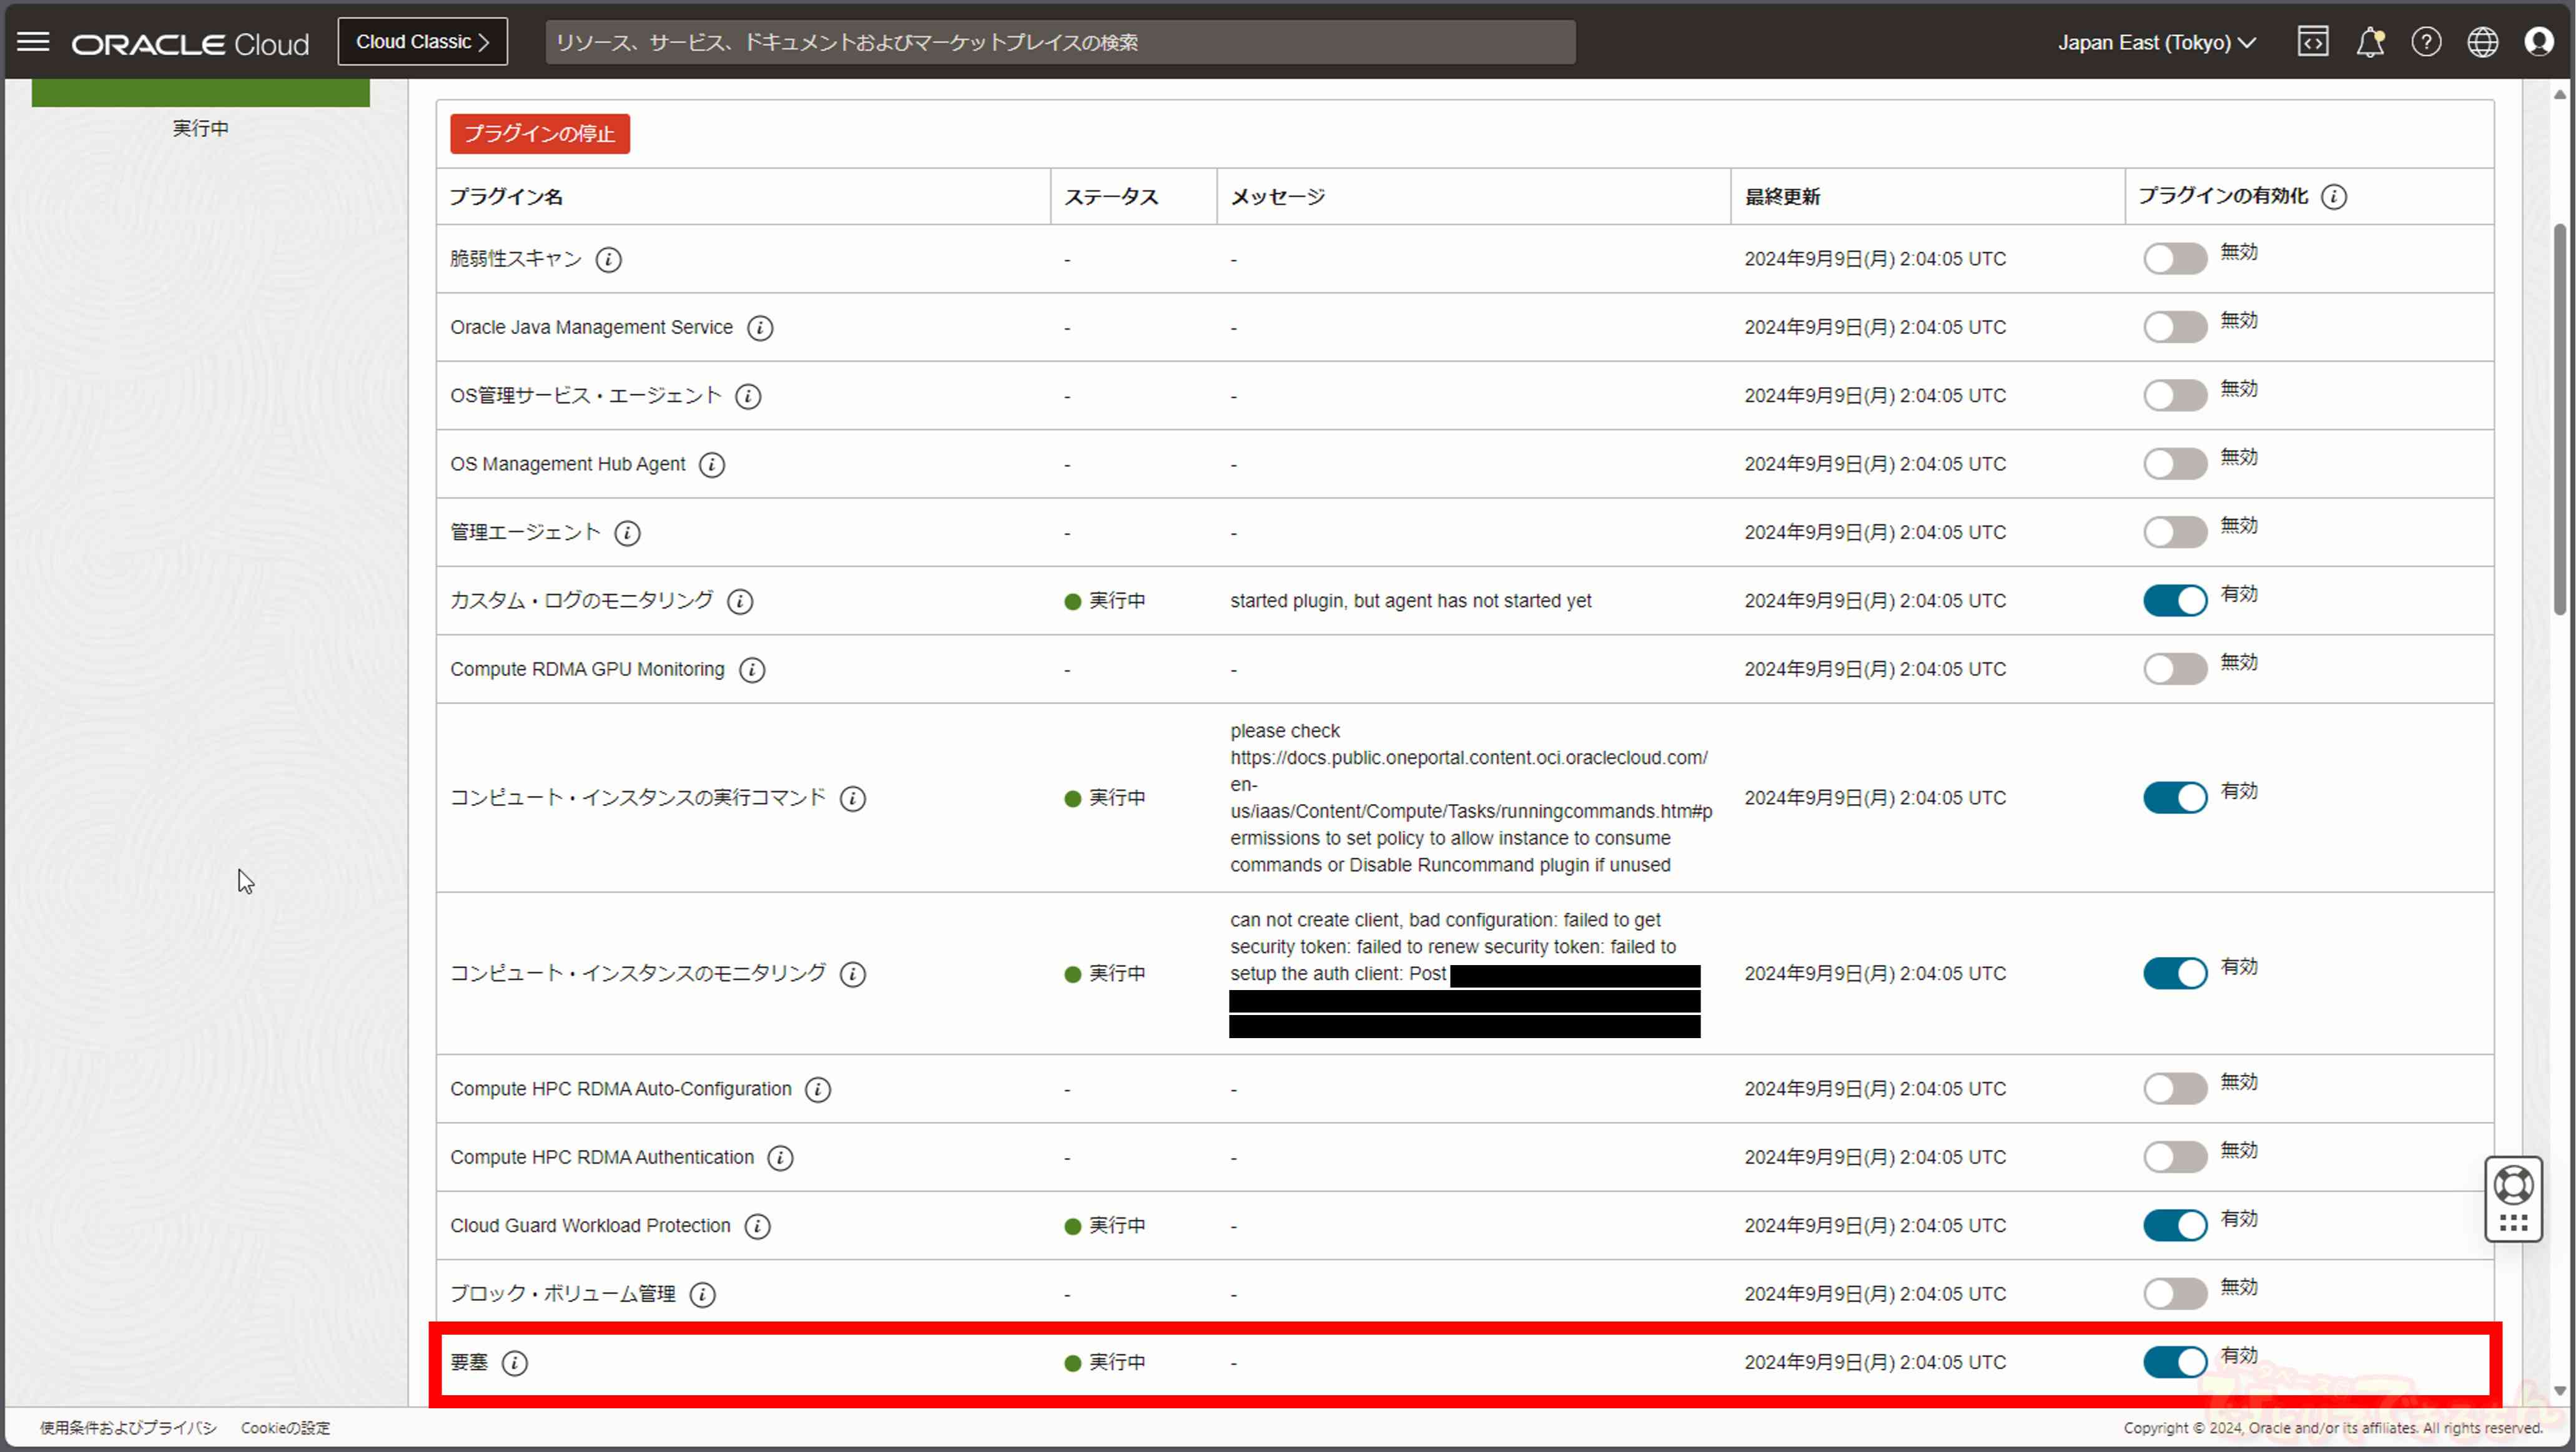Image resolution: width=2576 pixels, height=1452 pixels.
Task: Open the user profile avatar menu
Action: pyautogui.click(x=2538, y=42)
